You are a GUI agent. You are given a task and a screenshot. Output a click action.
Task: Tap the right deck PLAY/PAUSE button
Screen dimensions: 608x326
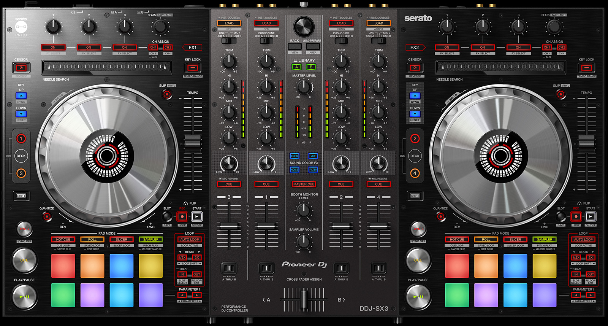[x=418, y=296]
